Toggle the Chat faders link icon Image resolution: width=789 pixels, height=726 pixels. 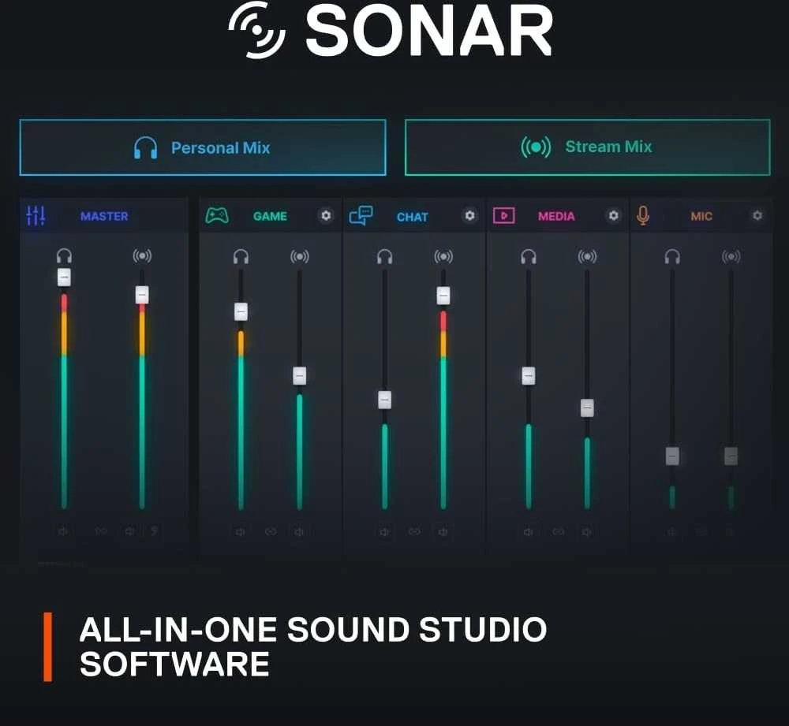click(x=414, y=532)
